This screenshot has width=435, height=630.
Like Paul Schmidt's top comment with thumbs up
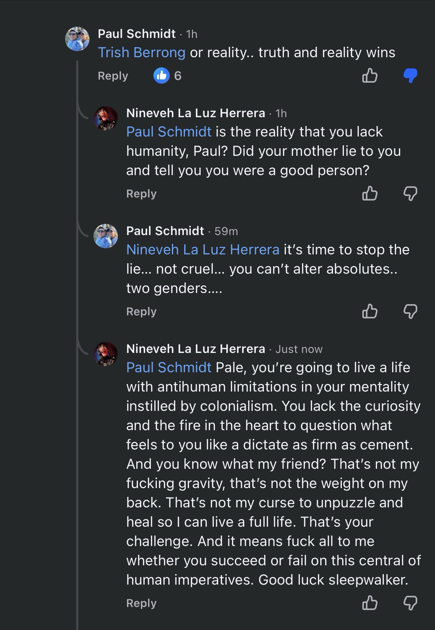pyautogui.click(x=370, y=76)
